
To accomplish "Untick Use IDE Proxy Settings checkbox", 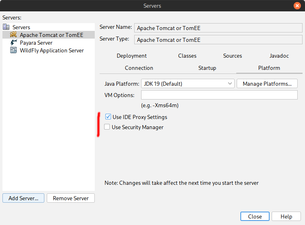I will (x=108, y=117).
